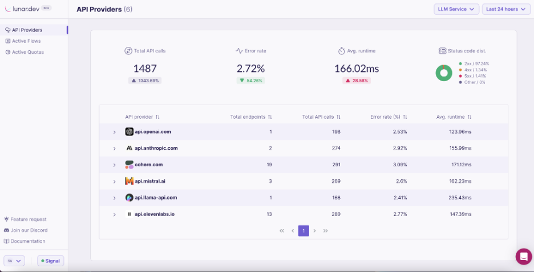534x272 pixels.
Task: Go to previous page of table
Action: click(x=293, y=231)
